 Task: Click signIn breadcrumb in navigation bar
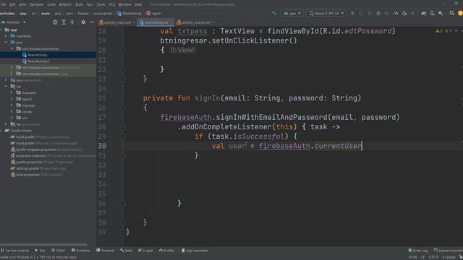154,13
